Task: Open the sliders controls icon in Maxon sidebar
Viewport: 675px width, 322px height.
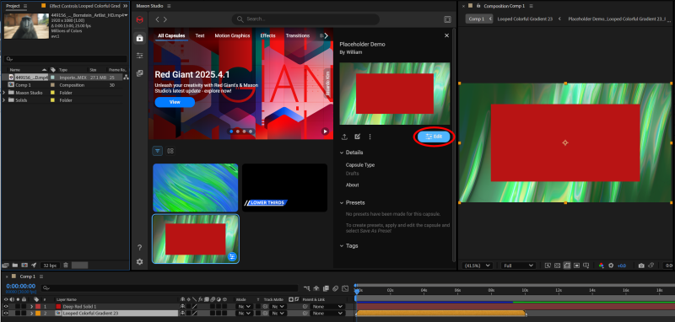Action: [139, 56]
